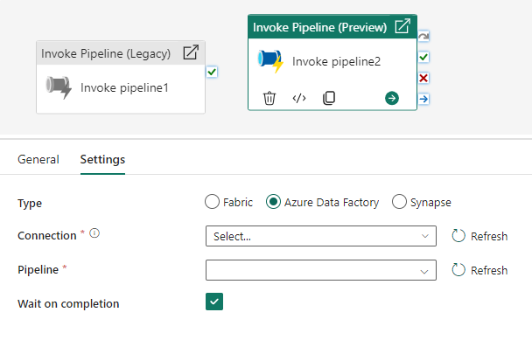532x340 pixels.
Task: Click refresh icon beside Connection dropdown
Action: [x=458, y=236]
